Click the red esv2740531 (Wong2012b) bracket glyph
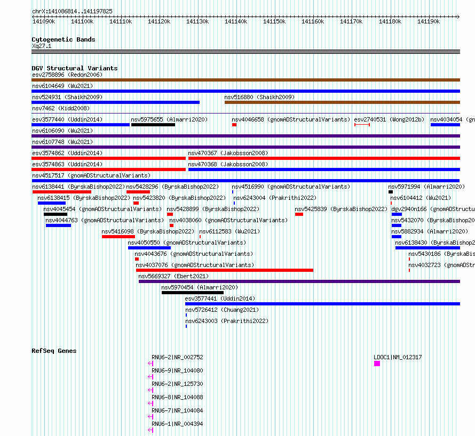Screen dimensions: 475x436 [x=362, y=125]
